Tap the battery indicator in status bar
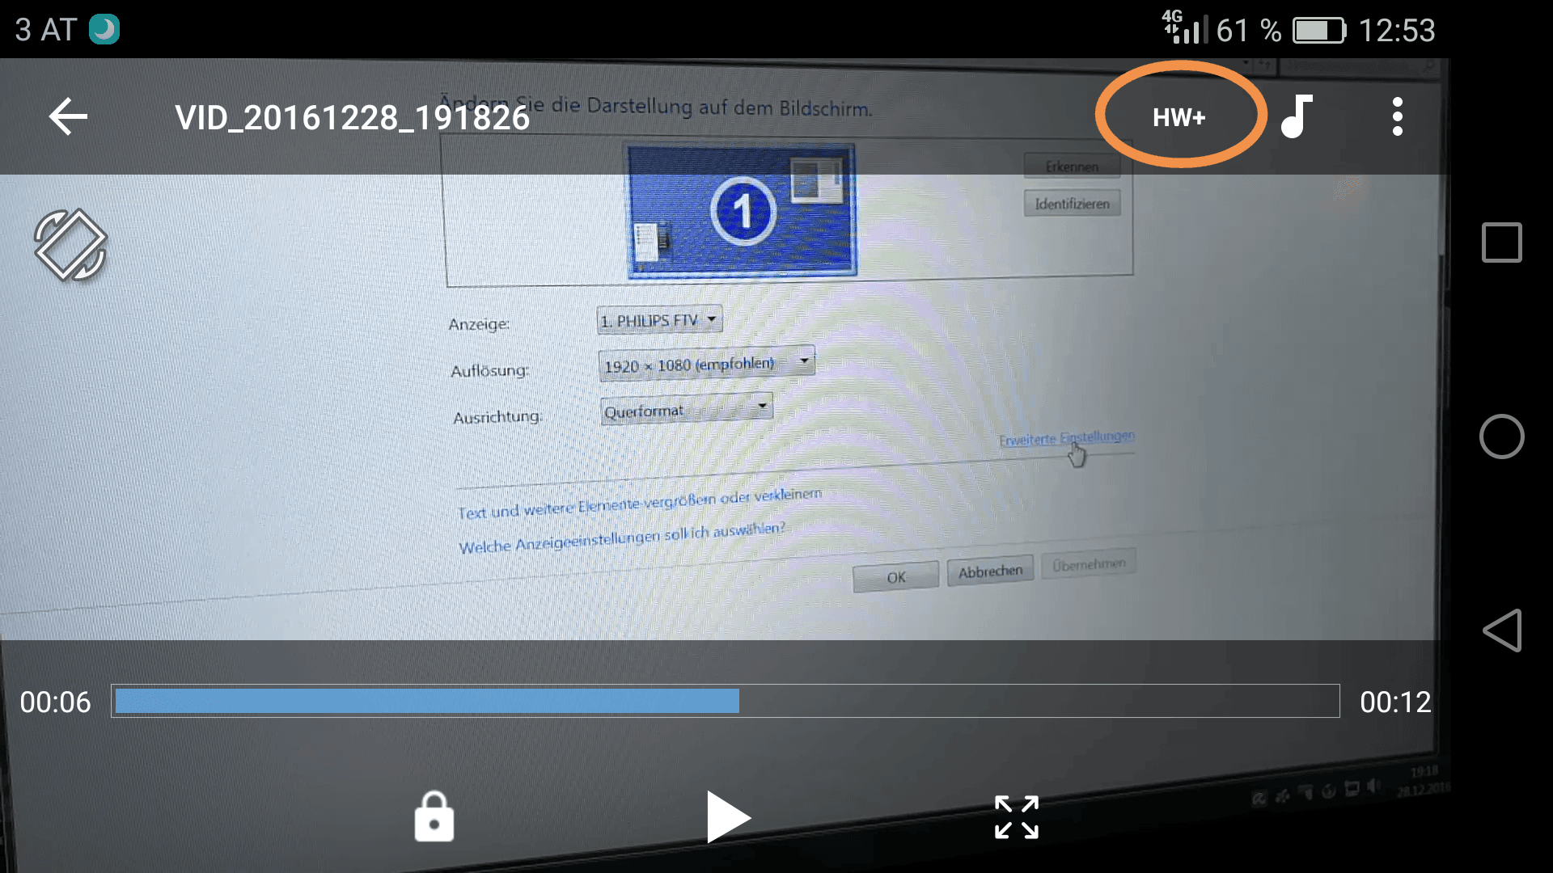1553x873 pixels. coord(1319,31)
